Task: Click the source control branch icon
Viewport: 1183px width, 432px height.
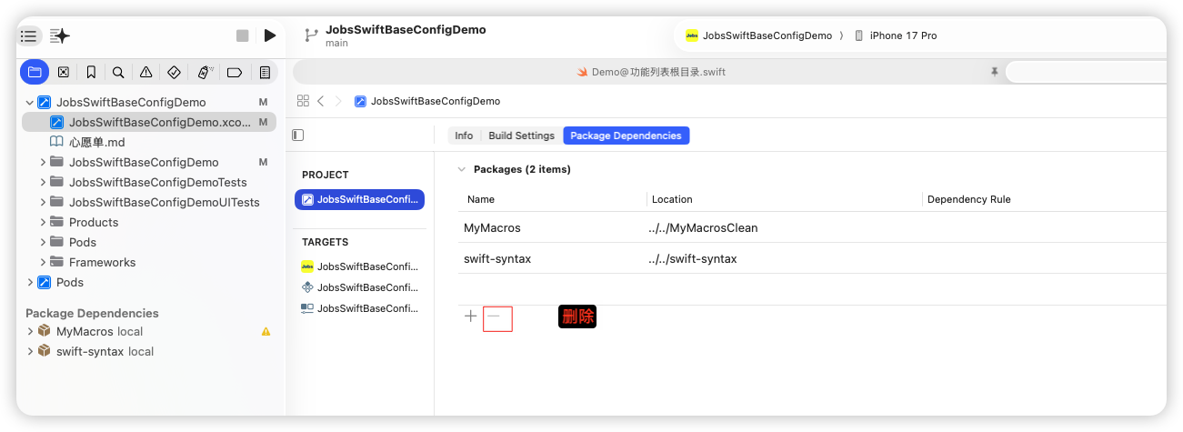Action: (x=311, y=35)
